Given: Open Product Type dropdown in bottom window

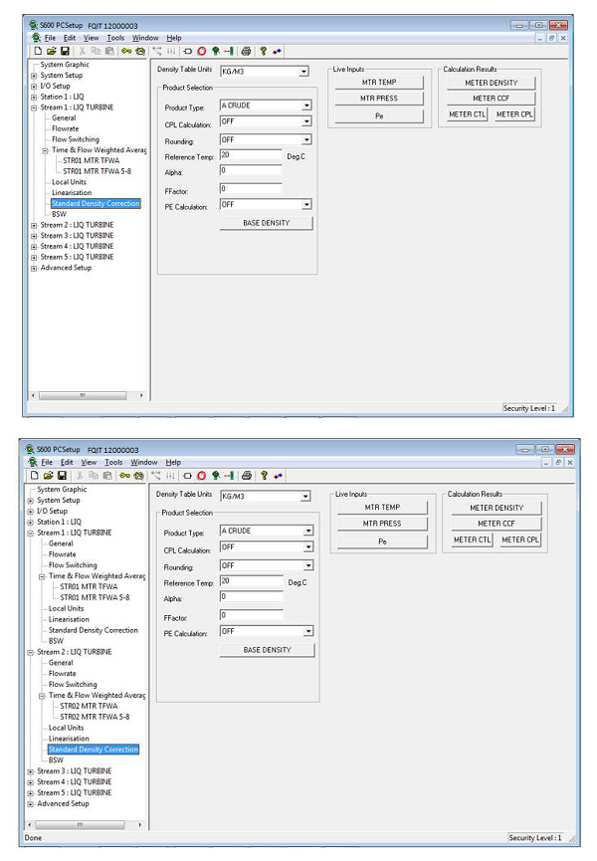Looking at the screenshot, I should [308, 531].
